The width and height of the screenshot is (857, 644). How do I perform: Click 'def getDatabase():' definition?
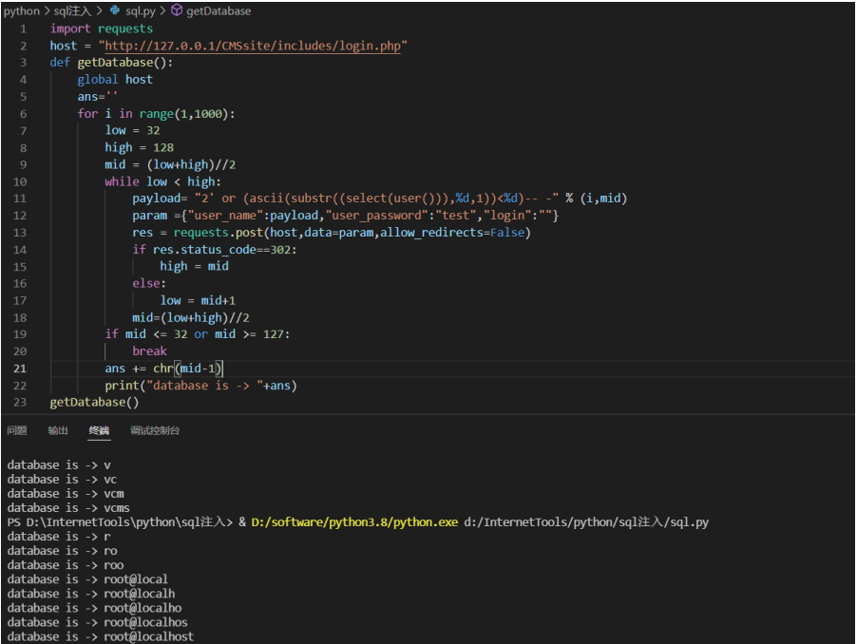[111, 63]
